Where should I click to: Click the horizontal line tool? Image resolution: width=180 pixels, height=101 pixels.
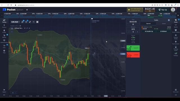(x=33, y=22)
